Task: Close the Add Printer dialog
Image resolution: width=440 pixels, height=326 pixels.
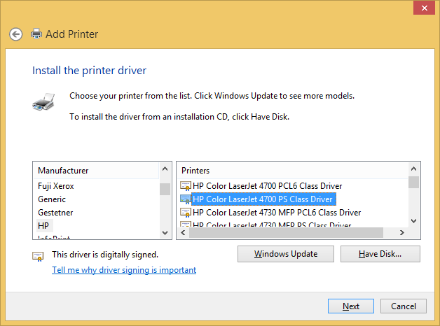Action: [422, 8]
